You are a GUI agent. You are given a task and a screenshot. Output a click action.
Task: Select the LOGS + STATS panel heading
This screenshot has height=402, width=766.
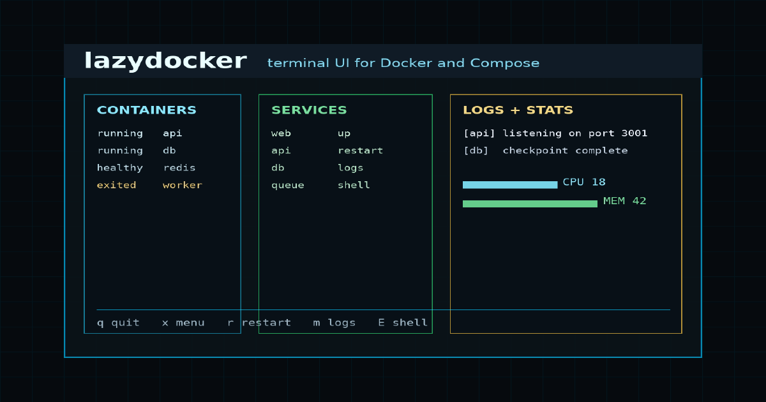(518, 110)
